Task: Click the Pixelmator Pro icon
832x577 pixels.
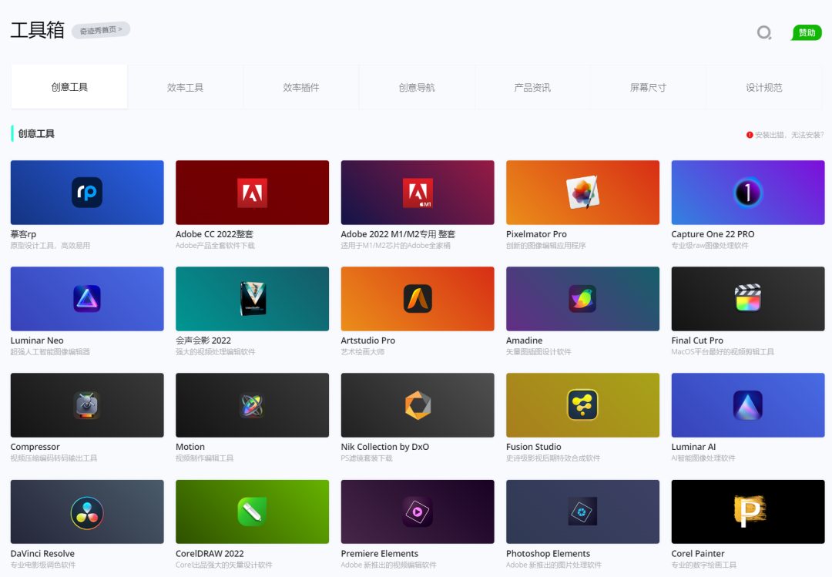Action: point(582,193)
